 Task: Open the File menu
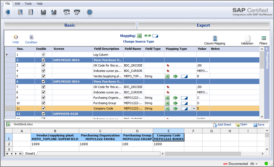point(8,3)
